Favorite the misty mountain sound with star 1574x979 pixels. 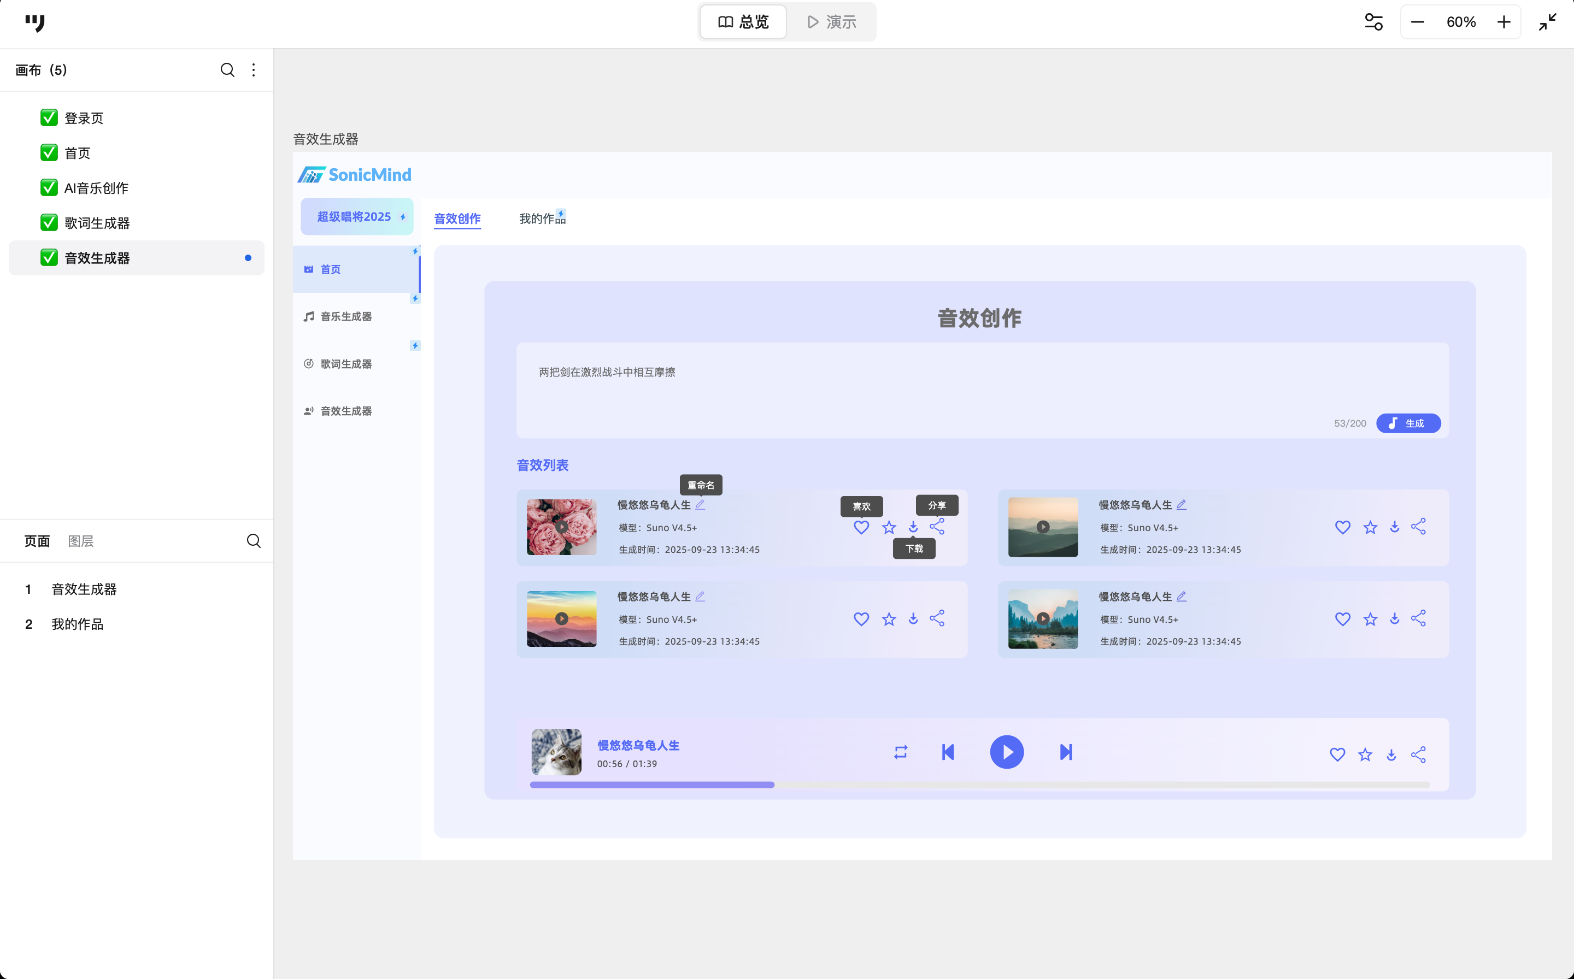1370,527
